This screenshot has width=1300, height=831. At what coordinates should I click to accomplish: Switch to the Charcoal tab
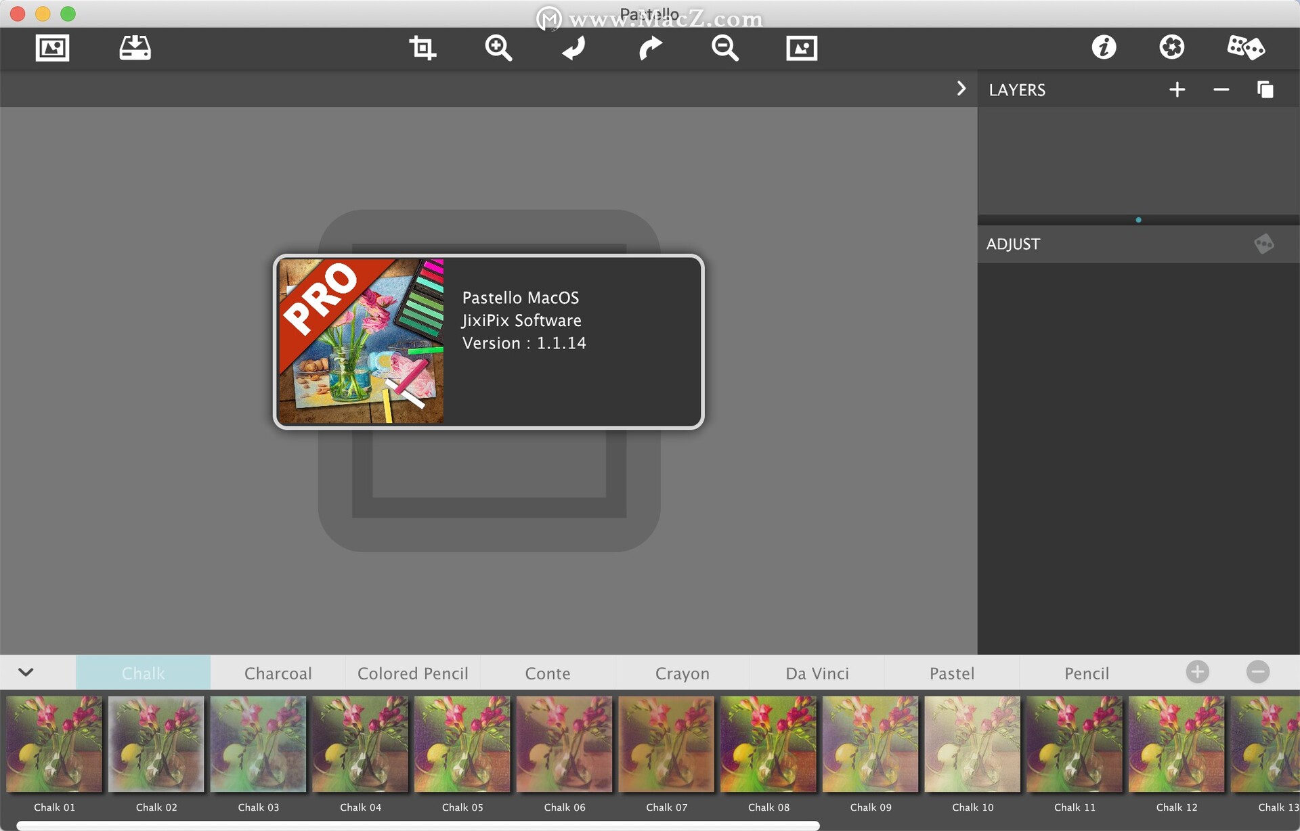coord(278,673)
